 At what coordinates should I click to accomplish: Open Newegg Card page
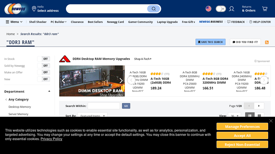click(115, 22)
